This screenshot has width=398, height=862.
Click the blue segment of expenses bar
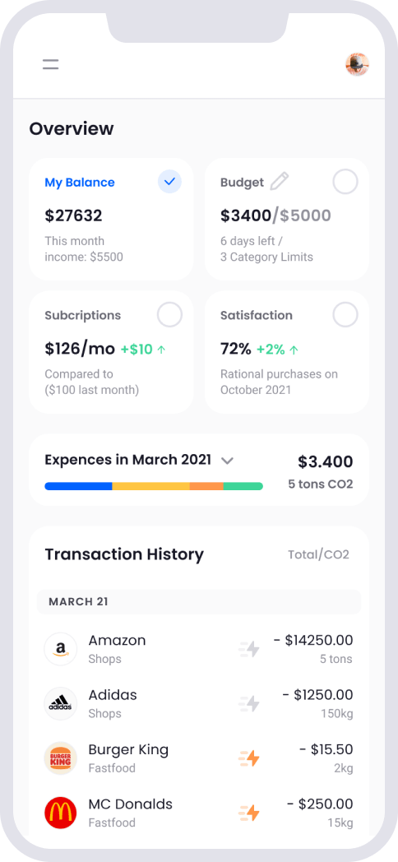pyautogui.click(x=78, y=487)
